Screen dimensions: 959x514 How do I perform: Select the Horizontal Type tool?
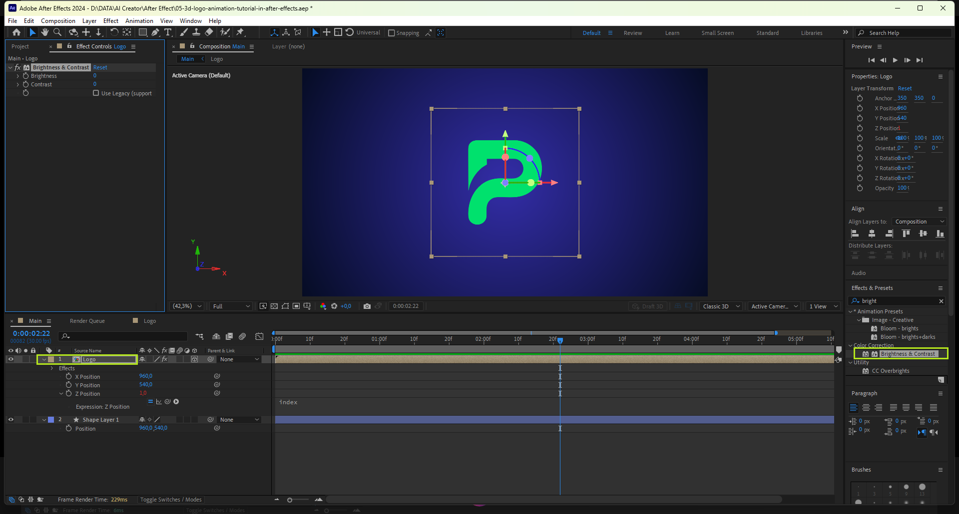(168, 32)
